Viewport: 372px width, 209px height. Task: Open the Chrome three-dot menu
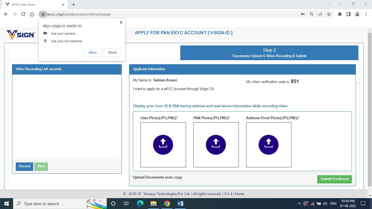point(366,14)
